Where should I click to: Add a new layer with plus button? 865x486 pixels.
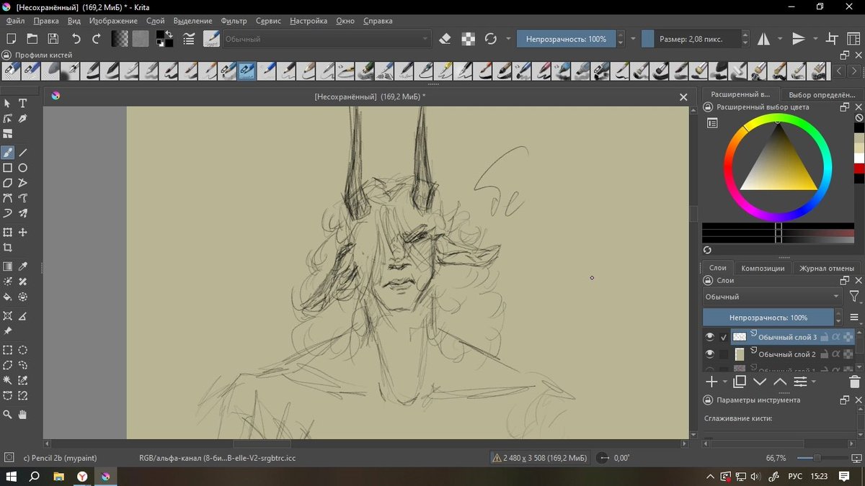click(x=711, y=382)
